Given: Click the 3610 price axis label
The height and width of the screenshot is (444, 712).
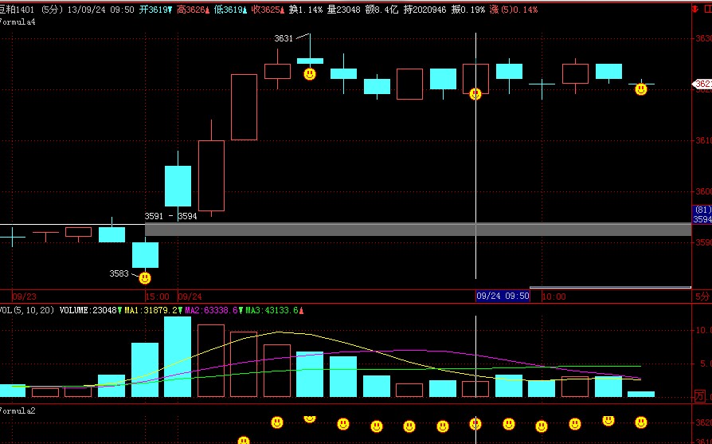Looking at the screenshot, I should 704,140.
